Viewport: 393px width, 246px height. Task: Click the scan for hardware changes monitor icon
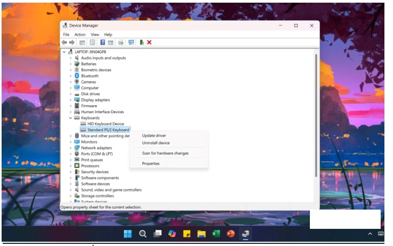click(x=131, y=42)
